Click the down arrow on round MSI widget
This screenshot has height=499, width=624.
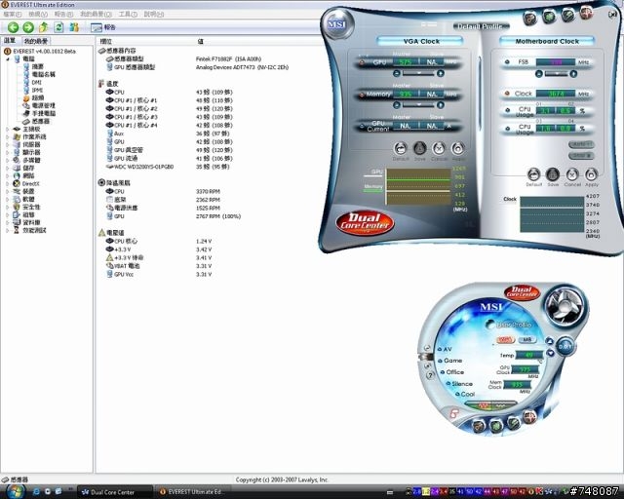550,353
